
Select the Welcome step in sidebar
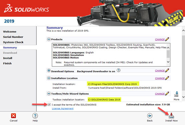(x=10, y=32)
